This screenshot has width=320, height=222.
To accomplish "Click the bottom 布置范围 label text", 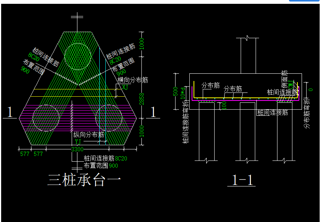I will (96, 165).
